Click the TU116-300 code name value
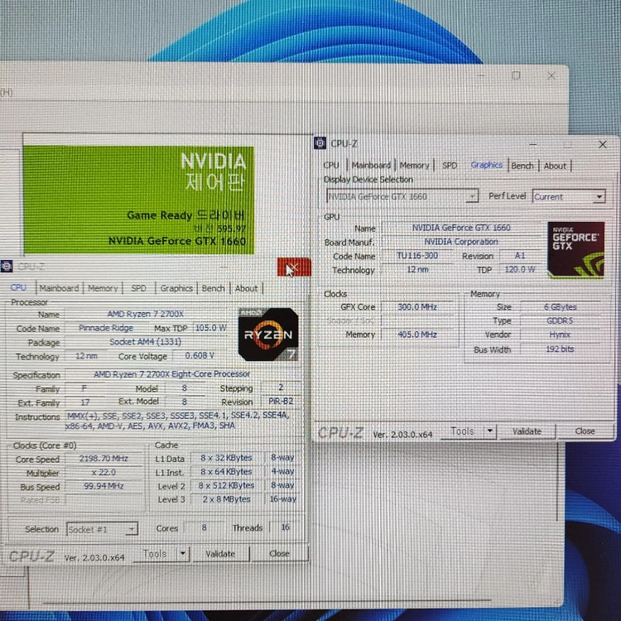The width and height of the screenshot is (621, 621). point(417,256)
